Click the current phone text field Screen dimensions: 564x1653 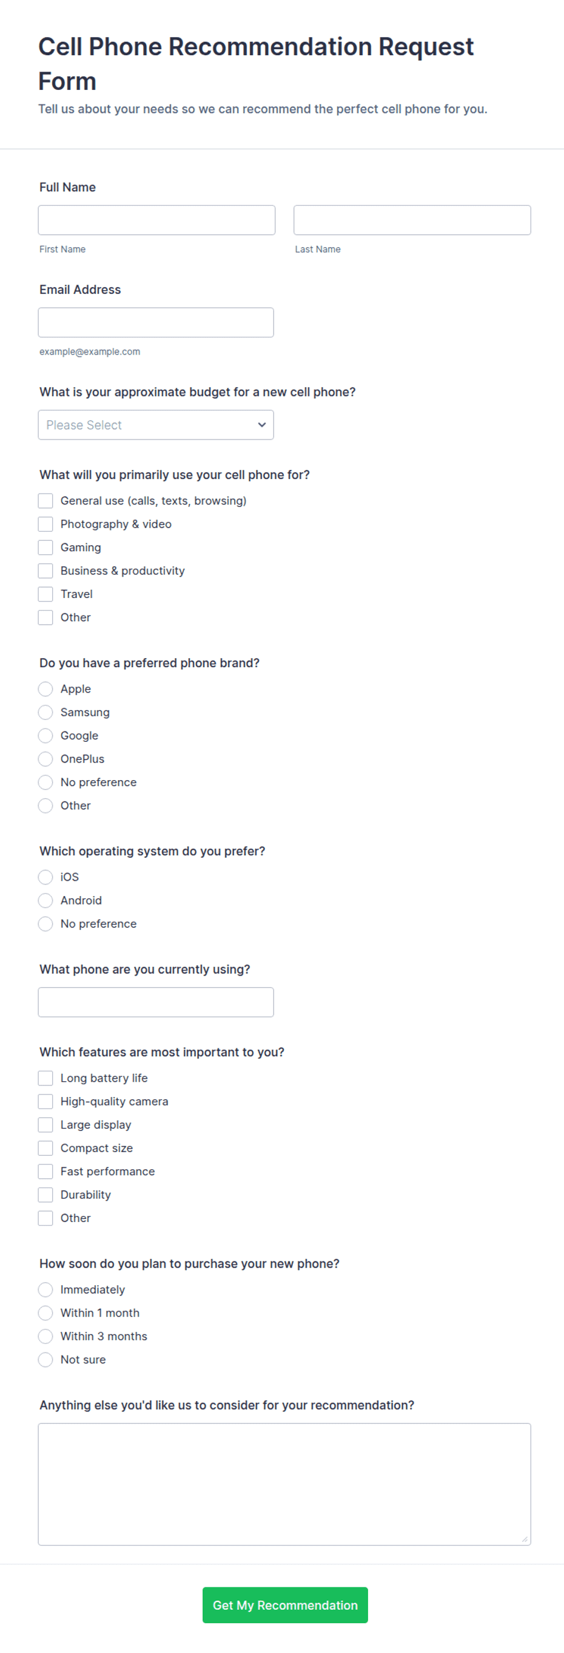pyautogui.click(x=156, y=1002)
